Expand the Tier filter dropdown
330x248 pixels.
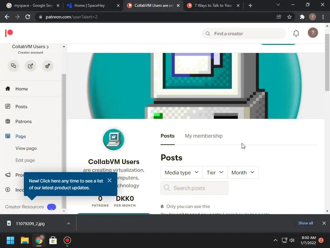(x=215, y=172)
